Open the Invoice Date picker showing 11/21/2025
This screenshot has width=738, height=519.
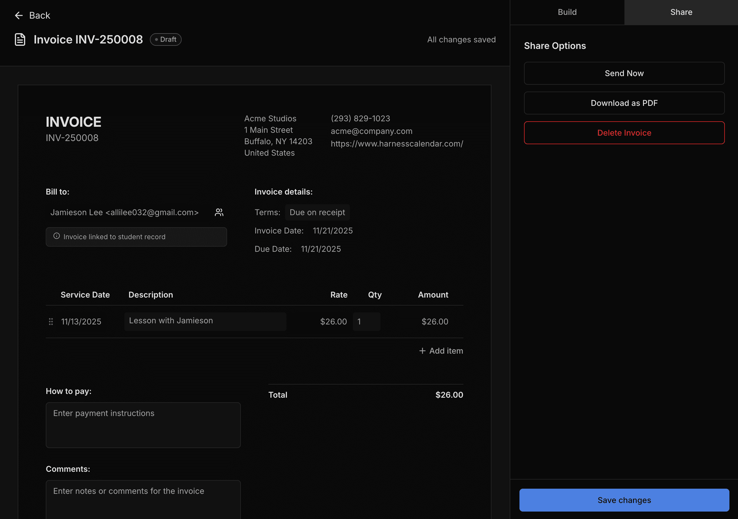332,231
